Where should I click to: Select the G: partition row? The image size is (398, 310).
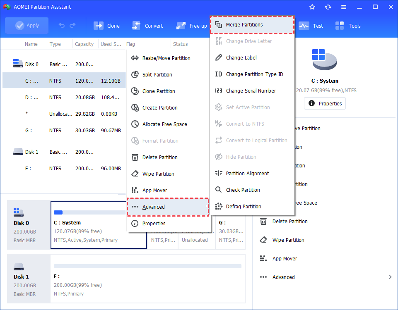(x=64, y=131)
